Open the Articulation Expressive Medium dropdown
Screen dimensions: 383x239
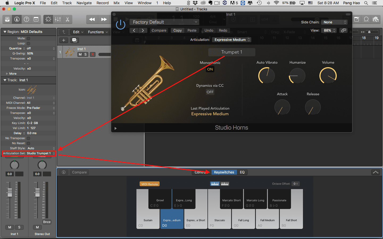232,40
